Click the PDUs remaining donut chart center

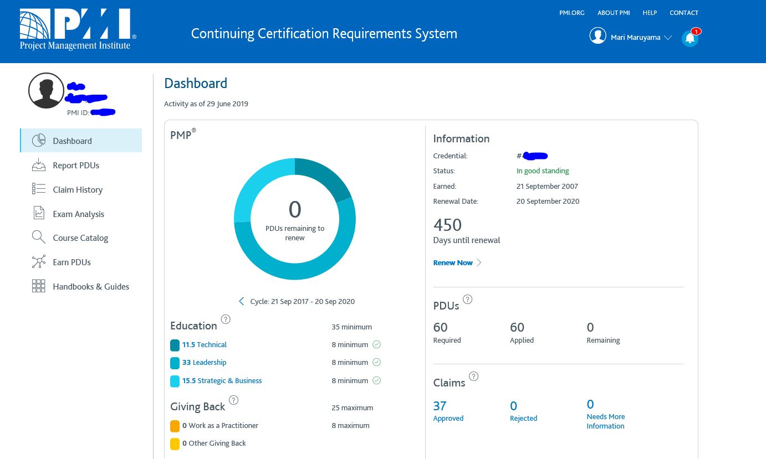tap(295, 219)
